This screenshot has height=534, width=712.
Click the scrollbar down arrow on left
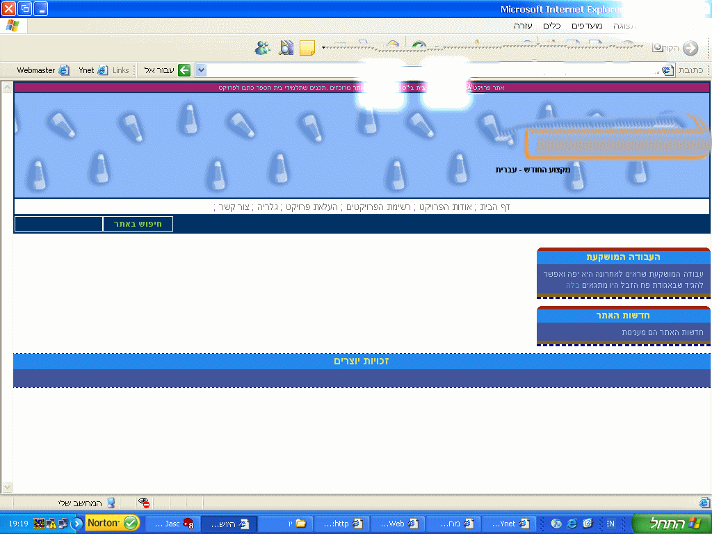(6, 487)
